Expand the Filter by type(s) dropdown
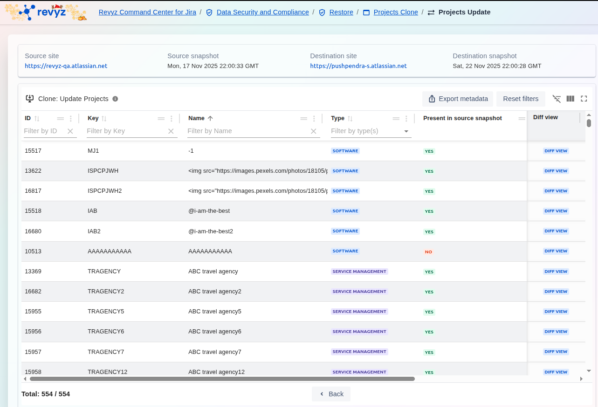Screen dimensions: 598x407 406,131
